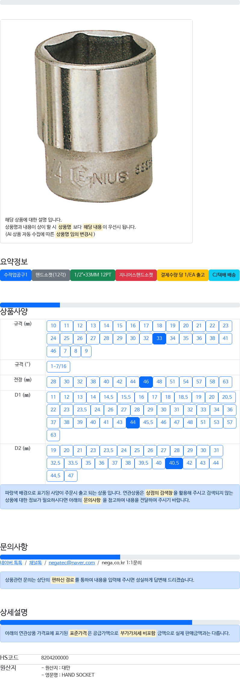Screen dimensions: 240x679
Task: Click the CJ택배 배송 cyan badge
Action: (x=224, y=275)
